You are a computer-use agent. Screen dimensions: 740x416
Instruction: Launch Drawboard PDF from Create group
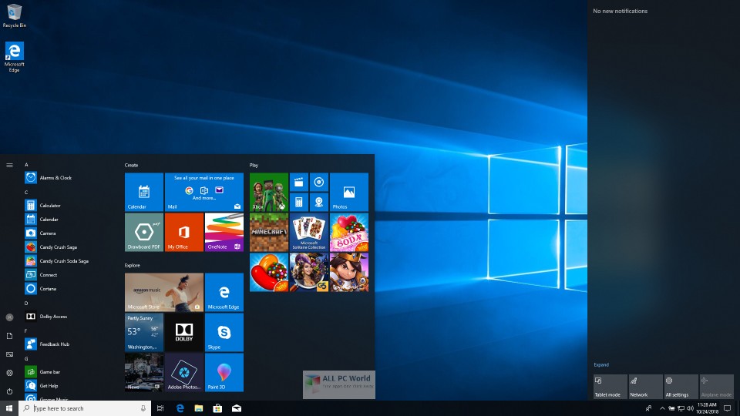[x=144, y=232]
